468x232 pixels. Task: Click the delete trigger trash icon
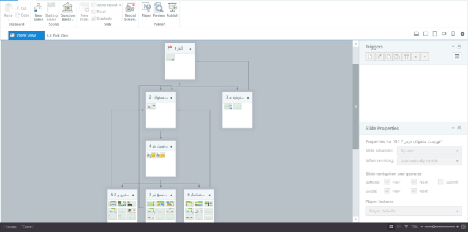click(406, 56)
